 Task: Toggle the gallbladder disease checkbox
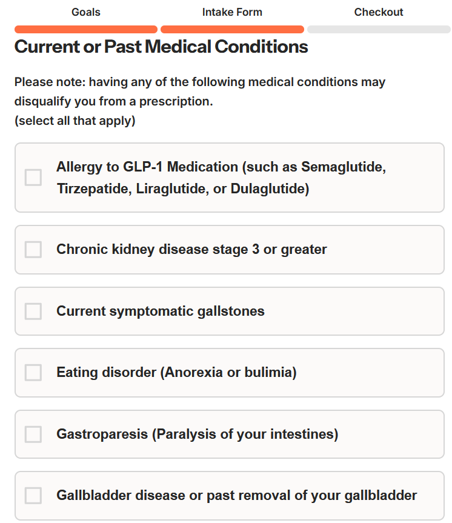pyautogui.click(x=33, y=496)
